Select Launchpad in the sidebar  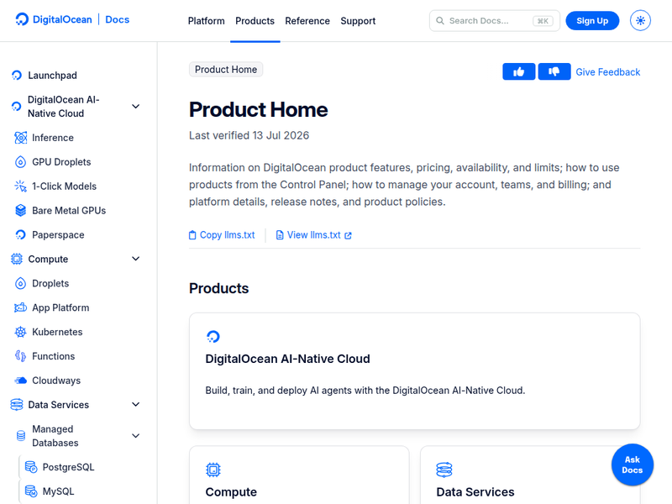[52, 76]
